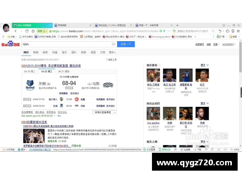Screen dimensions: 242x175
Task: Click the 百度一下 search button
Action: pyautogui.click(x=126, y=44)
